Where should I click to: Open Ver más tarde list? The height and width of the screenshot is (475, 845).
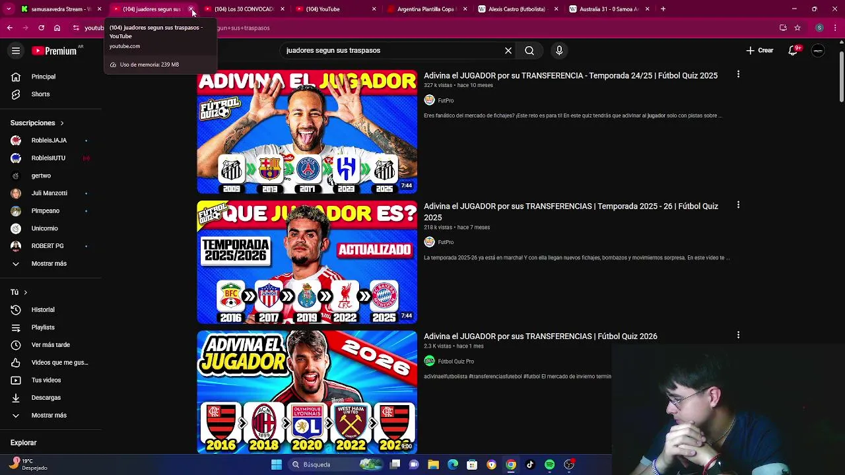[x=51, y=345]
